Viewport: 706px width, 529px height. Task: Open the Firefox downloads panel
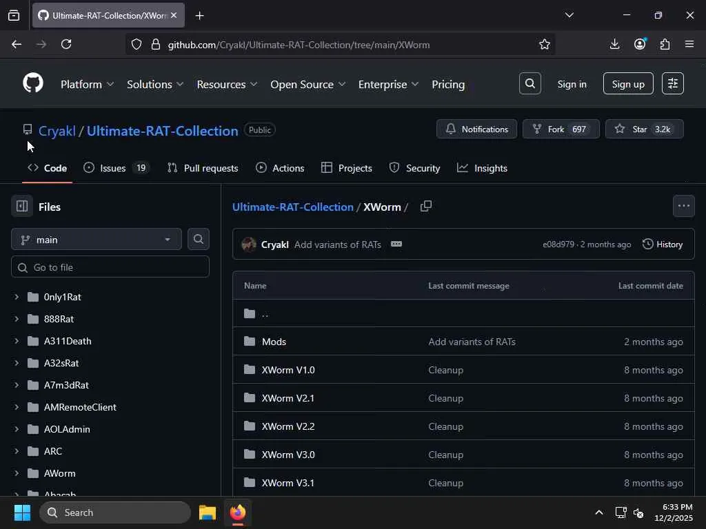click(x=614, y=44)
